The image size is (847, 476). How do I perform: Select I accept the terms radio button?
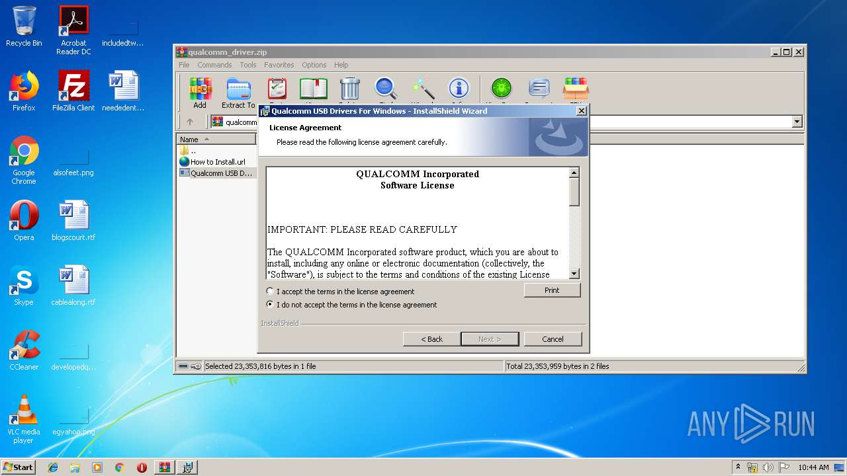pos(269,291)
